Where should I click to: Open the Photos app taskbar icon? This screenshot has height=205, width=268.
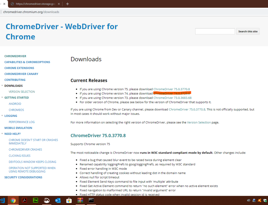(47, 200)
